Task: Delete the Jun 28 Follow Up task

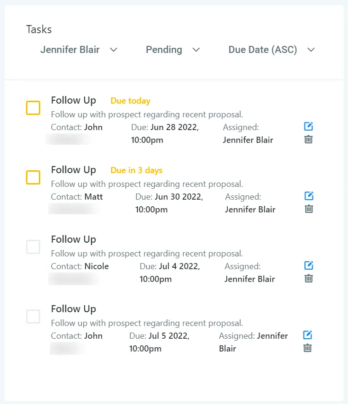Action: (x=308, y=139)
